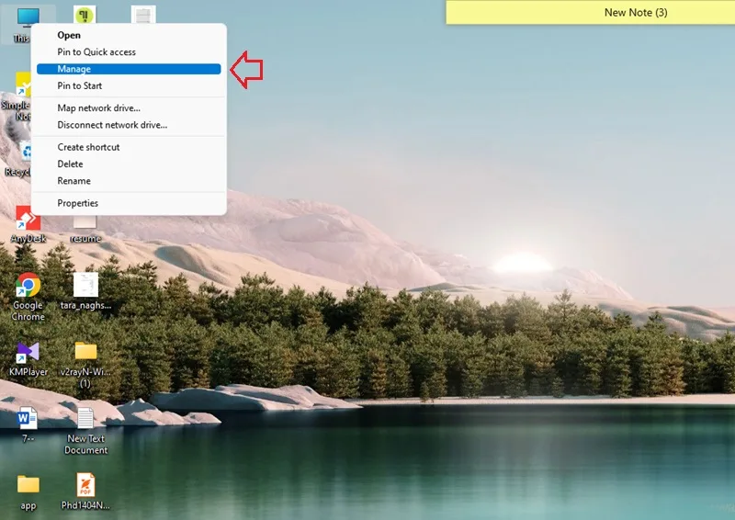The image size is (735, 520).
Task: Click the Phd1404N PDF file icon
Action: tap(85, 492)
